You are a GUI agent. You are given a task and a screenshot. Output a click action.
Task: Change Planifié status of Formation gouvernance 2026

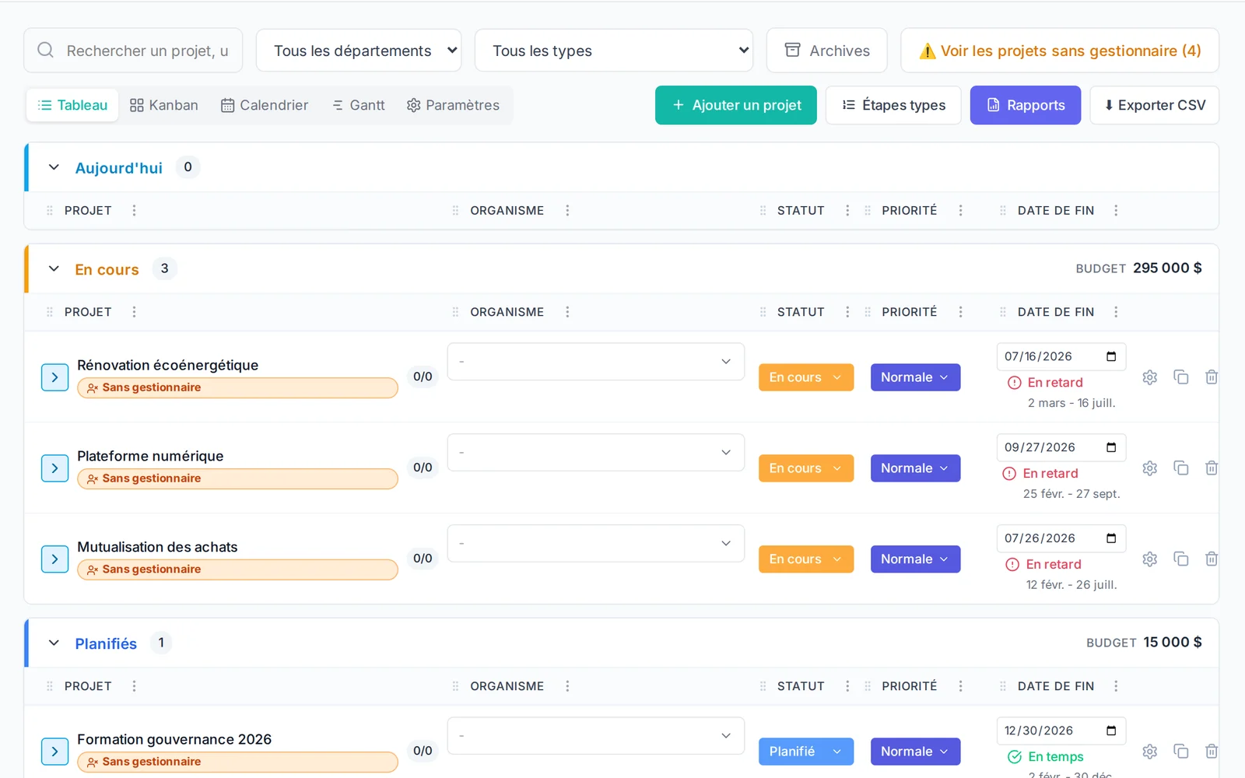tap(806, 752)
